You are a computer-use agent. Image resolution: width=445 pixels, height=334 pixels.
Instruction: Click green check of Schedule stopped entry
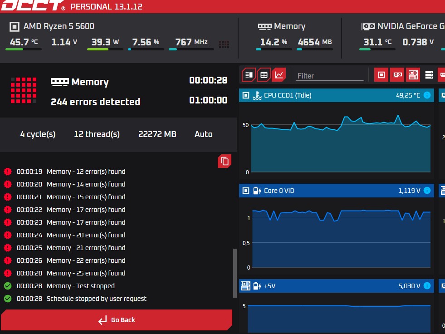tap(8, 299)
